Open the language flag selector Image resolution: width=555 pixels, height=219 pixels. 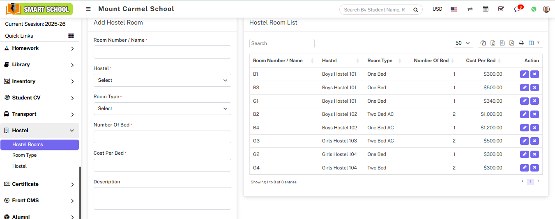(x=454, y=9)
